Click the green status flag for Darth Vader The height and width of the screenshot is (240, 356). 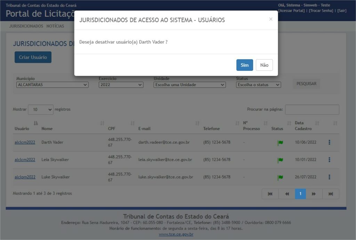tap(280, 143)
